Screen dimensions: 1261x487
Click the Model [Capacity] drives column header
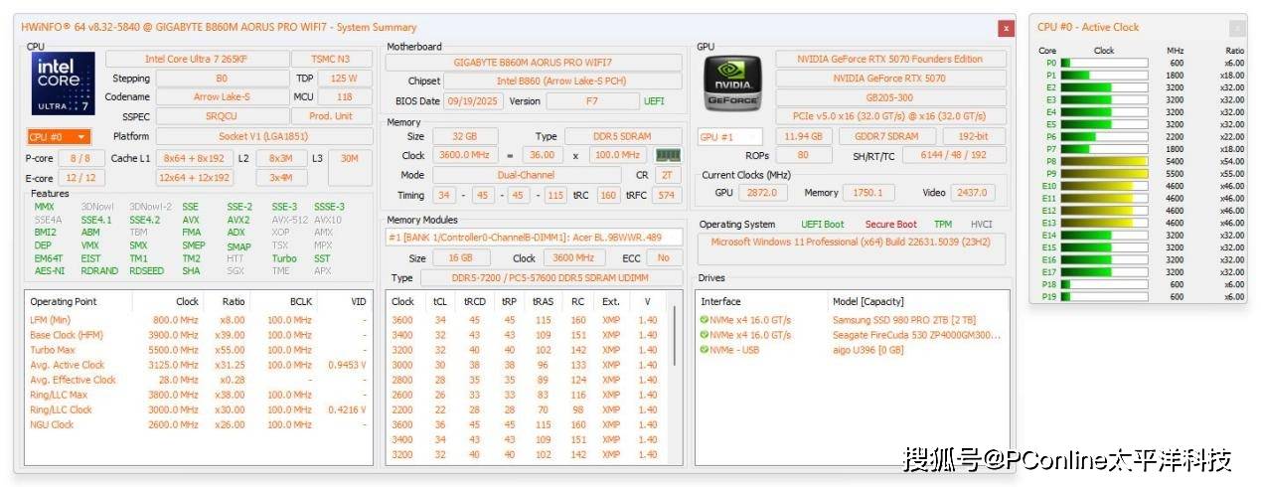869,301
